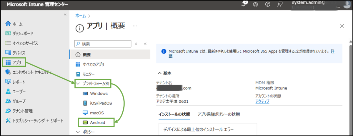Select iOS/iPadOS platform
Screen dimensions: 353x136
[x=97, y=103]
